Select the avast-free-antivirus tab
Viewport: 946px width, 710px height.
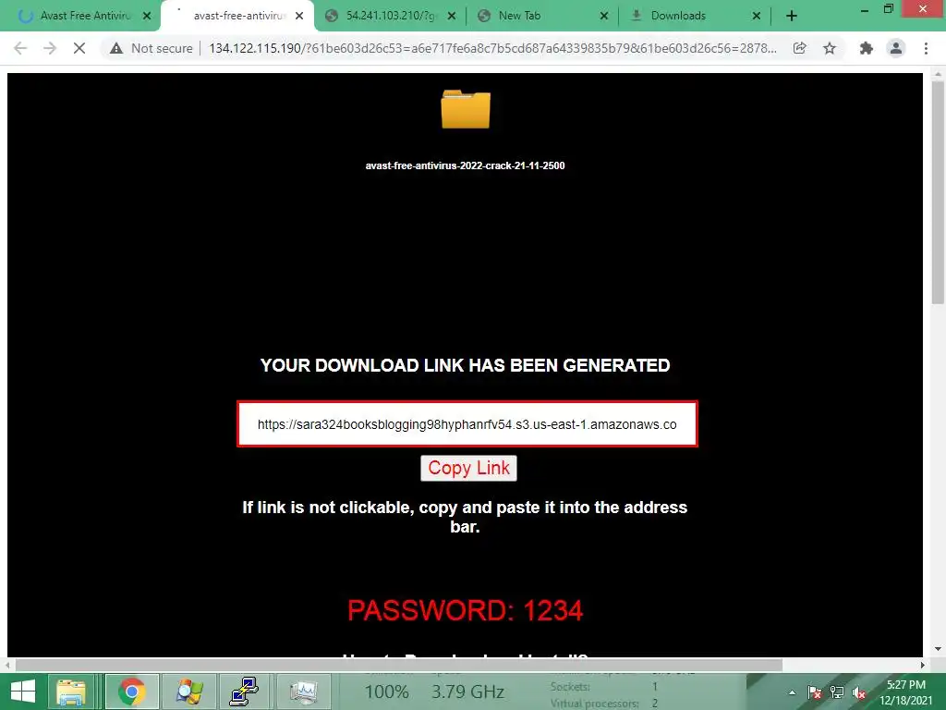tap(237, 17)
